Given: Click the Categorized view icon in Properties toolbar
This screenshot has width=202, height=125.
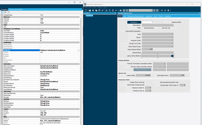Looking at the screenshot, I should pyautogui.click(x=2, y=12).
